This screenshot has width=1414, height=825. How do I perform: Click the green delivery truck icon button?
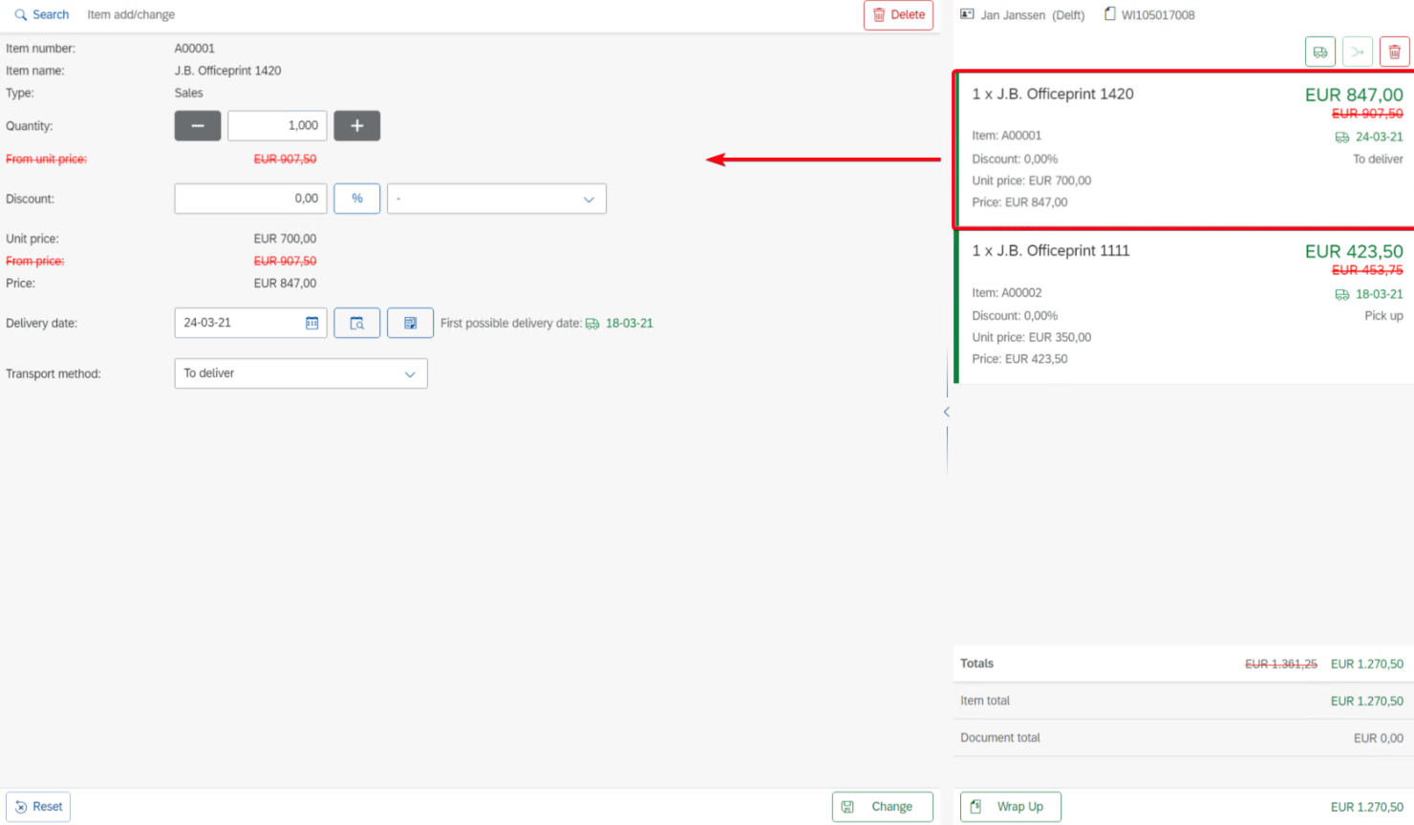1319,52
